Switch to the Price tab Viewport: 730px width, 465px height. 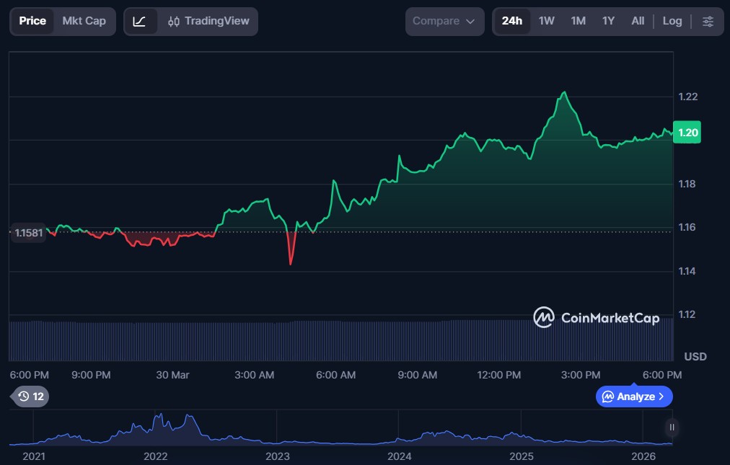pyautogui.click(x=32, y=21)
